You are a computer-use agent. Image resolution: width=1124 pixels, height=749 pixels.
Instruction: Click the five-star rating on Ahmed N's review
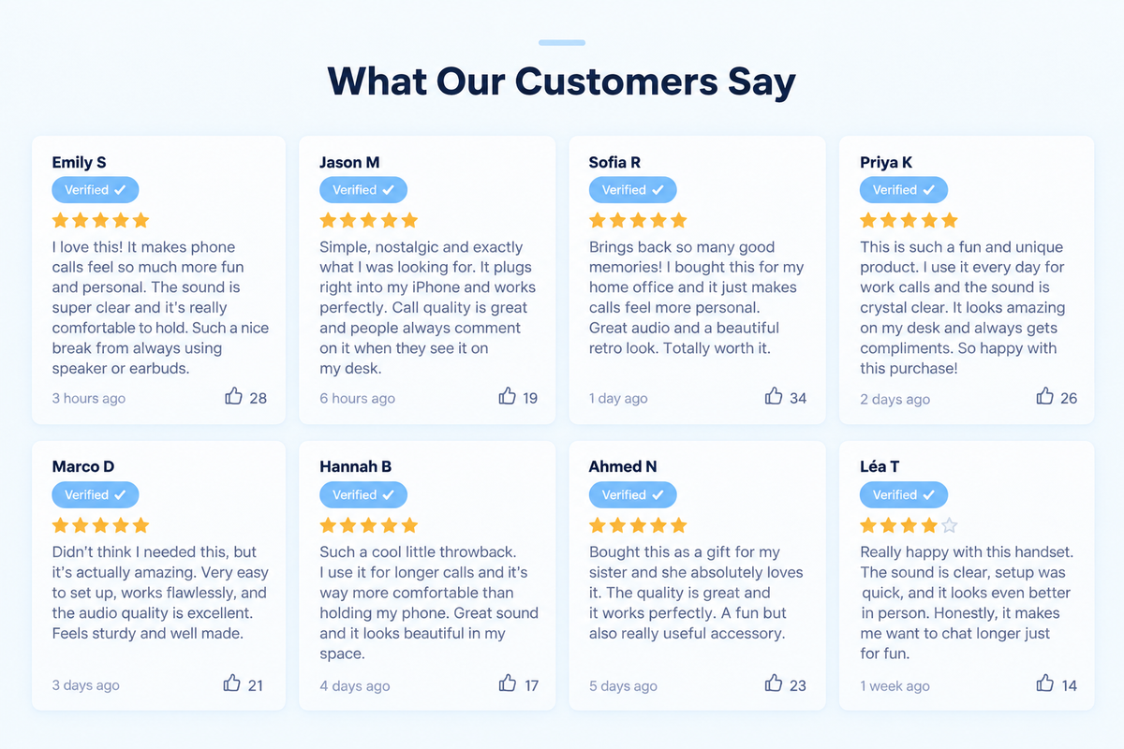click(x=638, y=525)
